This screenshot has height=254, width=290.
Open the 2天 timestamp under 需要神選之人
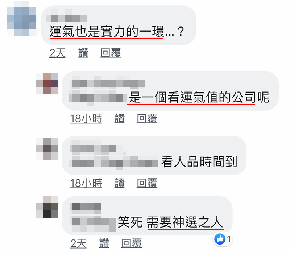(x=78, y=243)
